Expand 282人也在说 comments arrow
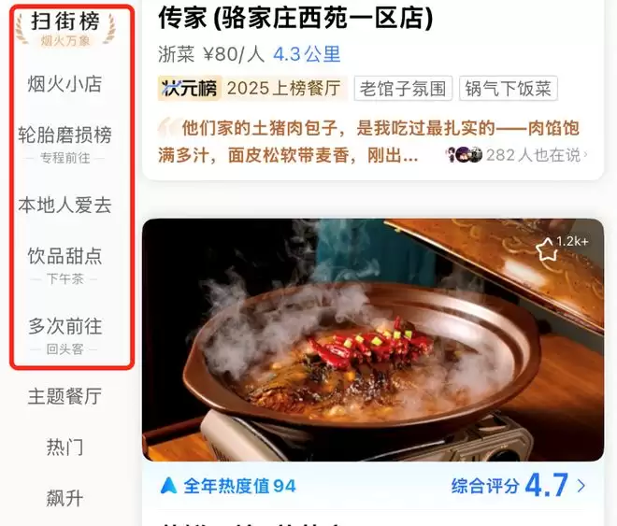 point(585,155)
